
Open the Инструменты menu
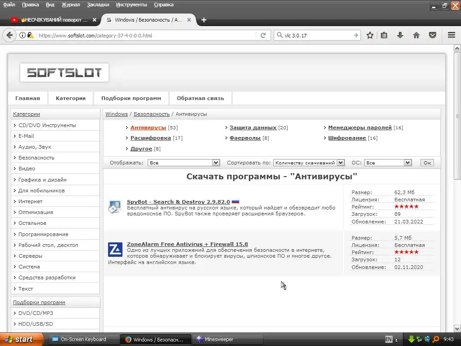point(131,5)
